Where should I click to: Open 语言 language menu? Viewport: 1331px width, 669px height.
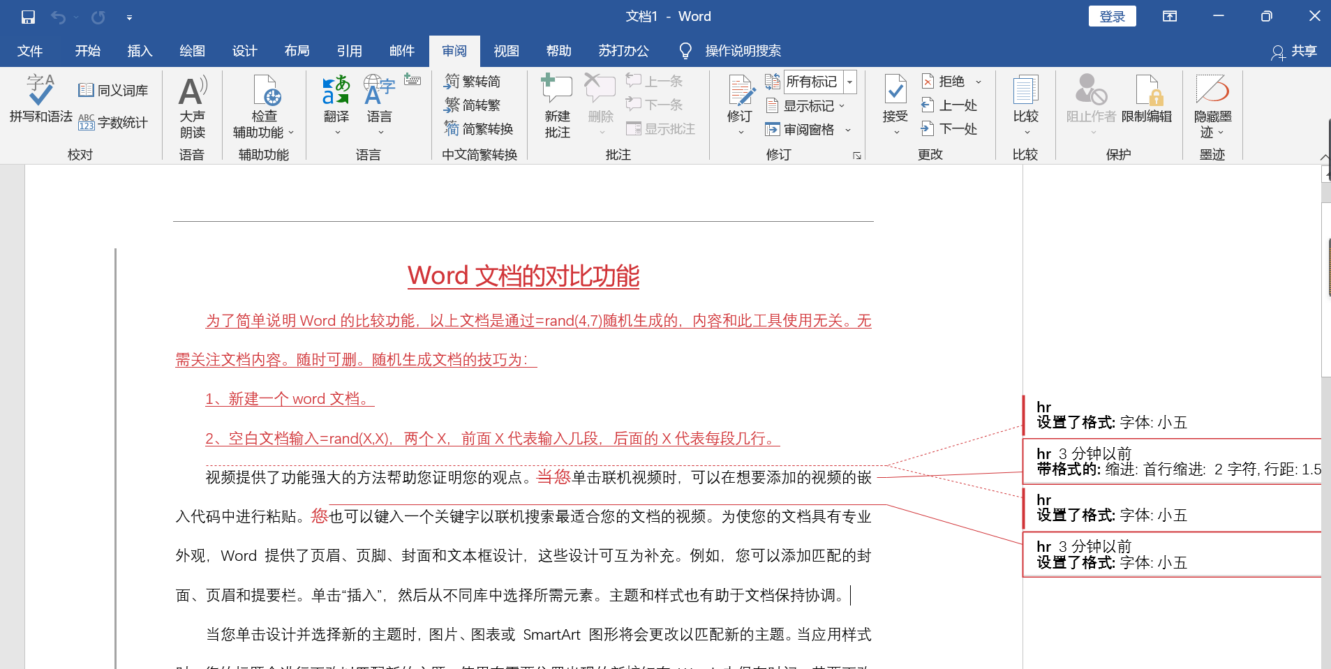click(x=380, y=105)
